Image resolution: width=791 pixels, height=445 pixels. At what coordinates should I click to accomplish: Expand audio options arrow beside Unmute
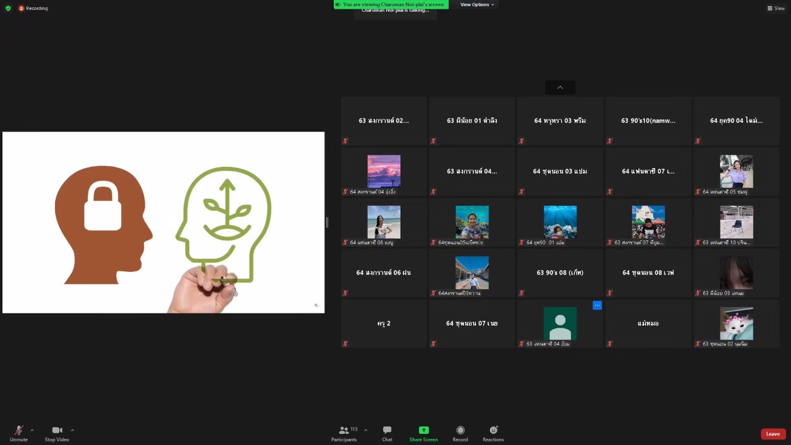click(32, 430)
